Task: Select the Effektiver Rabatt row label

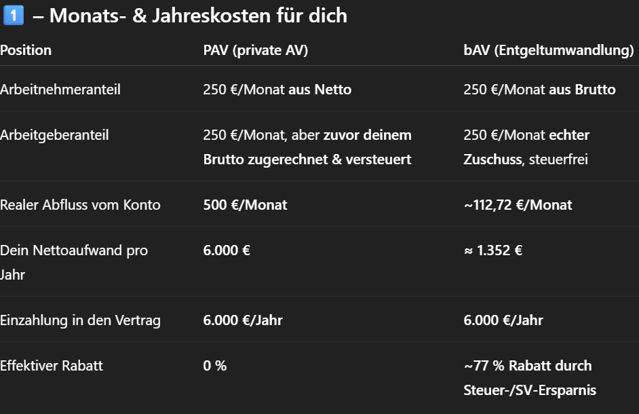Action: pos(52,366)
